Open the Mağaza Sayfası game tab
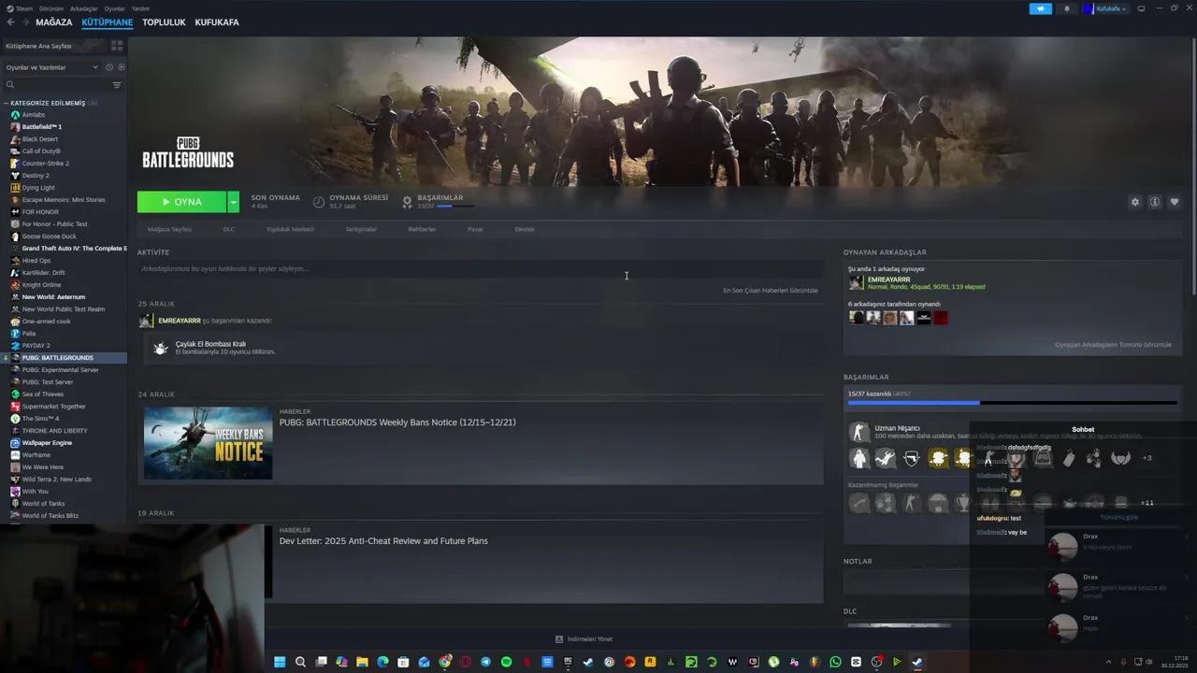The image size is (1197, 673). point(169,229)
